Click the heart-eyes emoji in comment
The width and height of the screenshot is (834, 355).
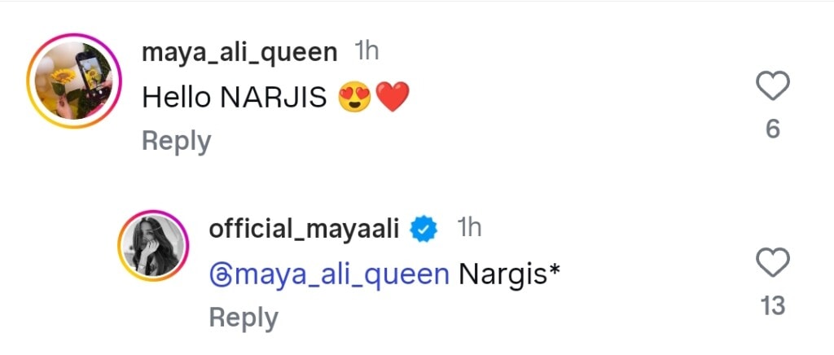(355, 99)
